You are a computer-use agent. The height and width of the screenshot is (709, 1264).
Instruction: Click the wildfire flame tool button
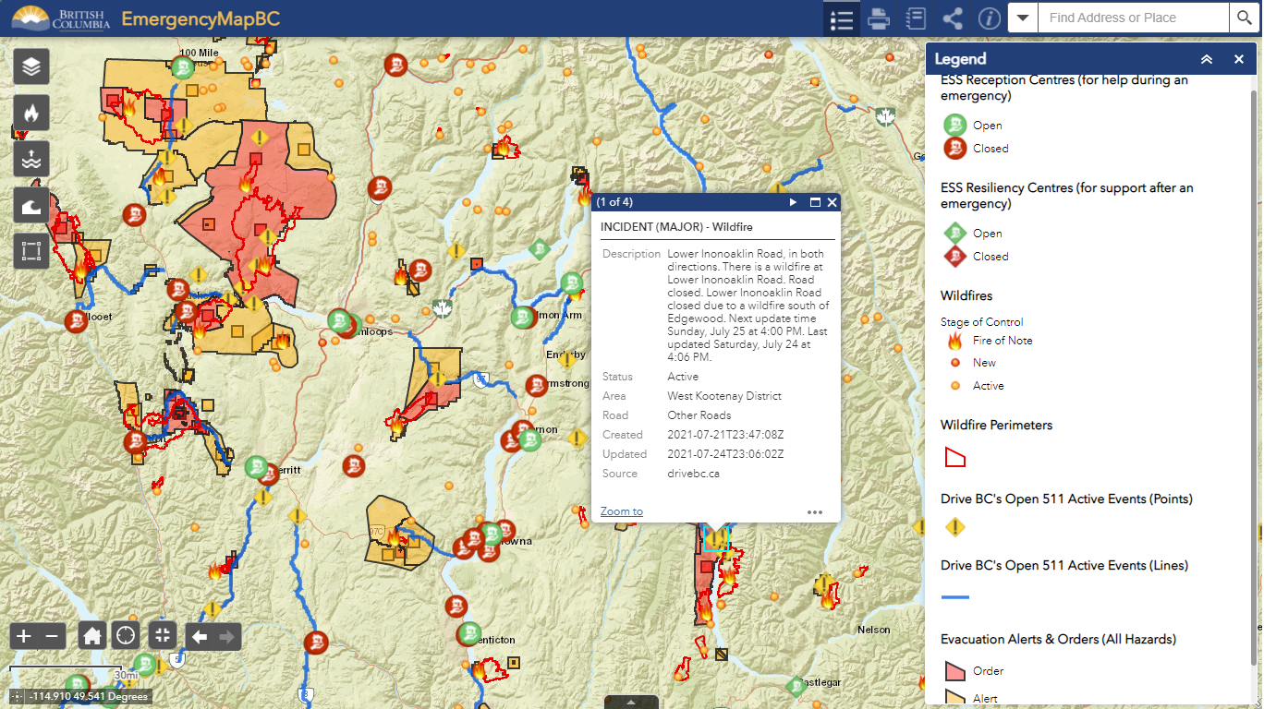coord(31,113)
